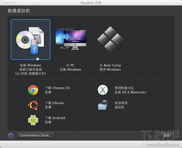182x148 pixels.
Task: Choose the migrate Windows from PC icon
Action: [x=70, y=39]
